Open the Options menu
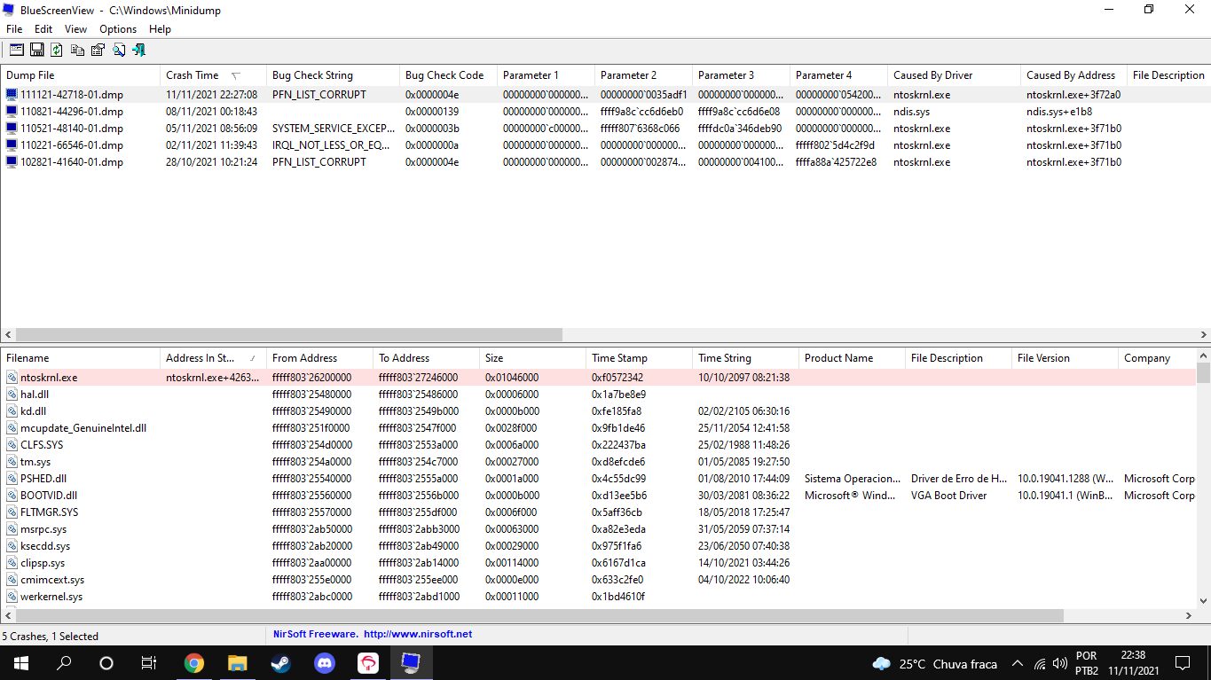1211x680 pixels. [x=118, y=29]
